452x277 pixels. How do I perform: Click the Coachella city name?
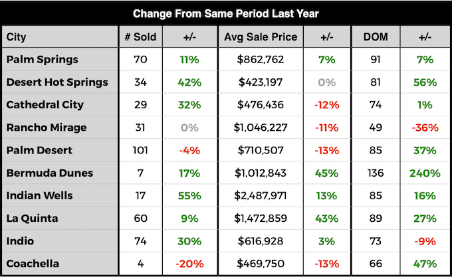33,263
